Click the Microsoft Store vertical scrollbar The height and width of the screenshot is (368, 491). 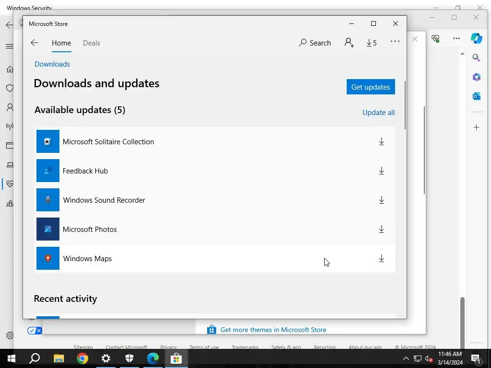[405, 105]
